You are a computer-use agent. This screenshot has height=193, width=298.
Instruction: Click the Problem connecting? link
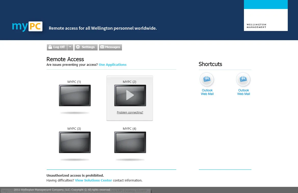130,113
